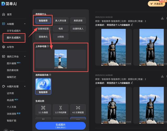The width and height of the screenshot is (167, 131).
Task: Edit the 14:50:00 主体描述 pencil icon
Action: coord(132,83)
